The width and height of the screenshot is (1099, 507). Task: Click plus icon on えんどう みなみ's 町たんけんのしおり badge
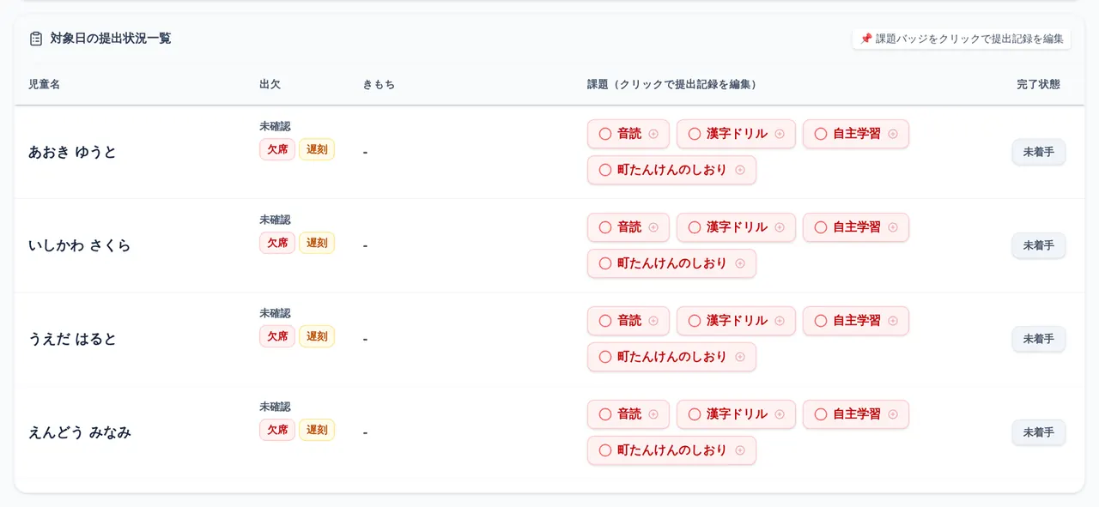(x=740, y=450)
